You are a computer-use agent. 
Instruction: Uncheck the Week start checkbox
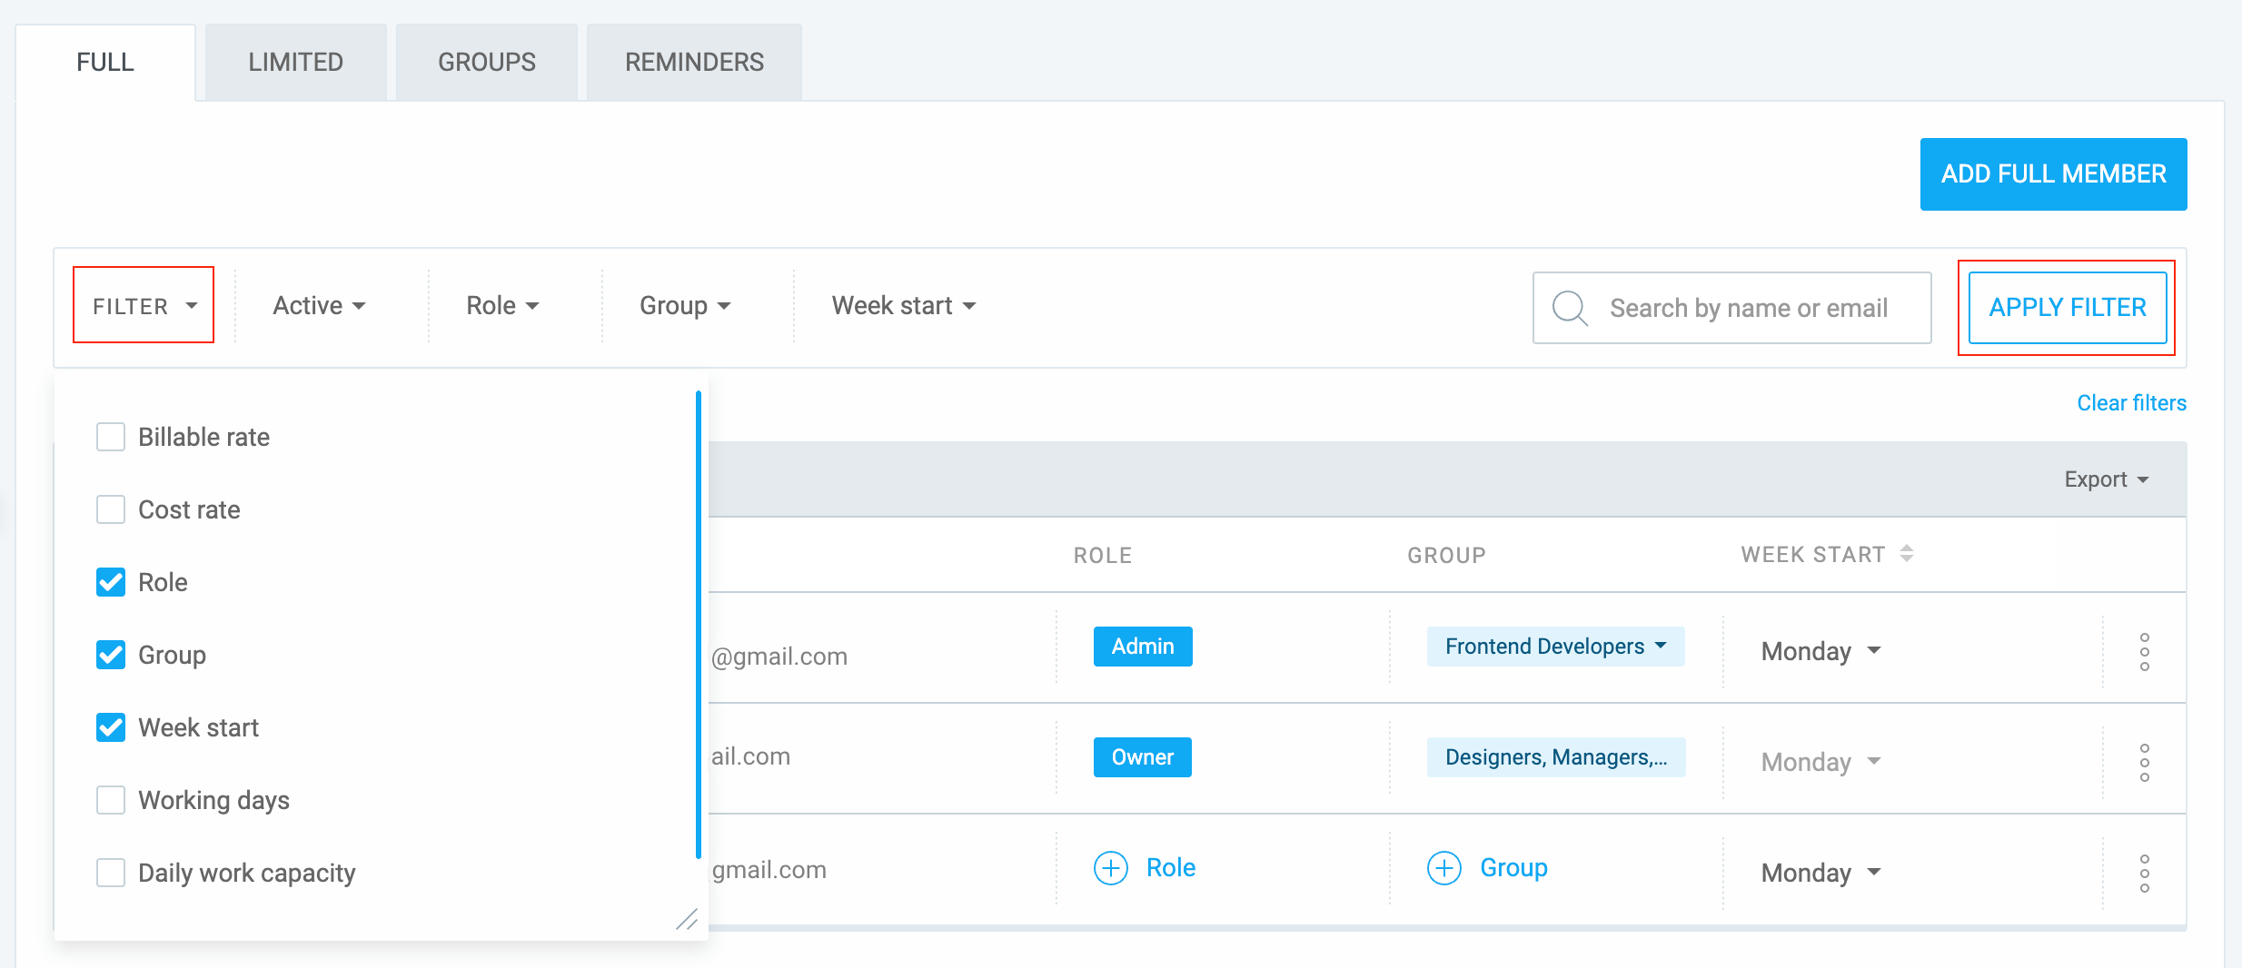[x=111, y=727]
